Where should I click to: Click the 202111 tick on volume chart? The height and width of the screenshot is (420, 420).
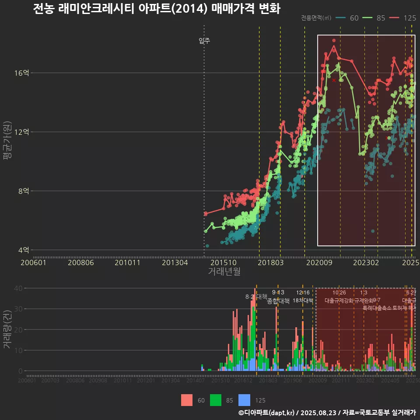tap(340, 380)
